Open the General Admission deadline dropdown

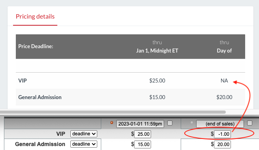(84, 144)
